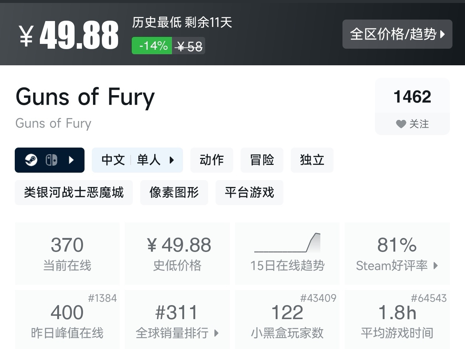Select the 冒险 genre tag
This screenshot has width=465, height=349.
tap(262, 160)
